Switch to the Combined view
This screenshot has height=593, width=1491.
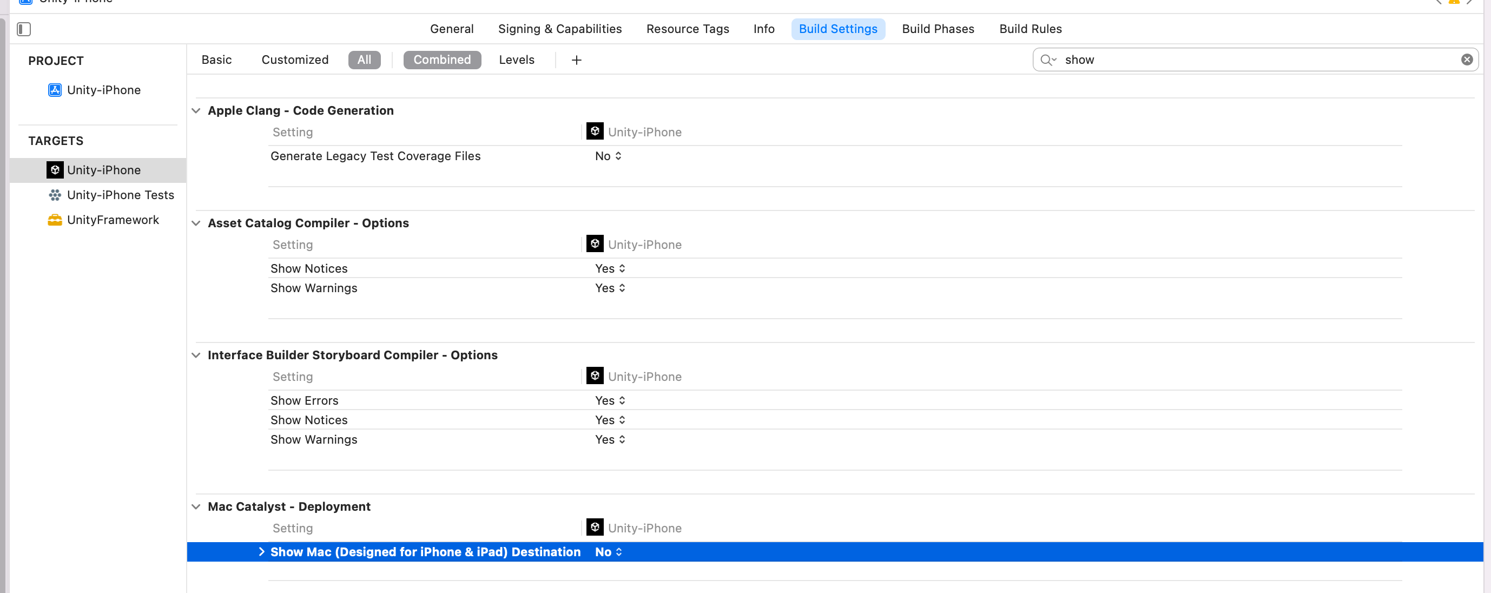pos(441,60)
